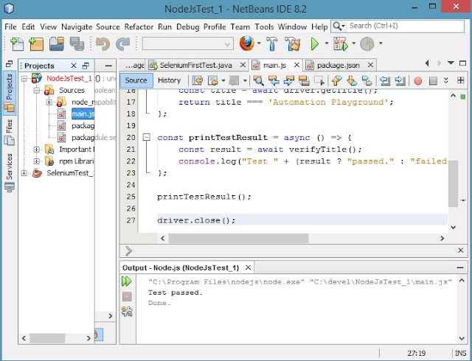Click the New File toolbar icon
Image resolution: width=472 pixels, height=361 pixels.
(x=17, y=44)
